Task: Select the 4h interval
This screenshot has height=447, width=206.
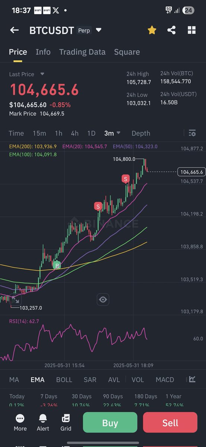Action: pos(75,133)
